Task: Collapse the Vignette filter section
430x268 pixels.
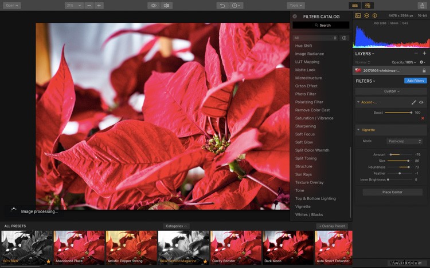Action: 358,130
